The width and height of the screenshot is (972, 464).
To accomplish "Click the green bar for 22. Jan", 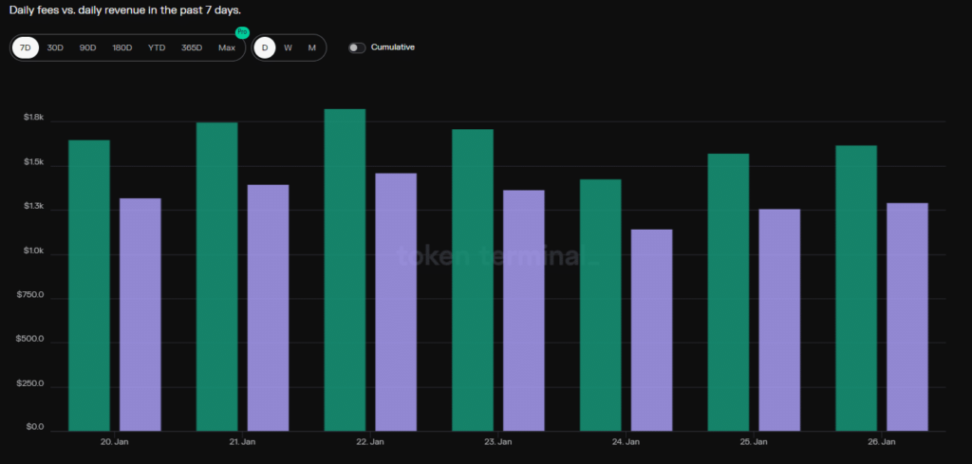I will pos(345,270).
